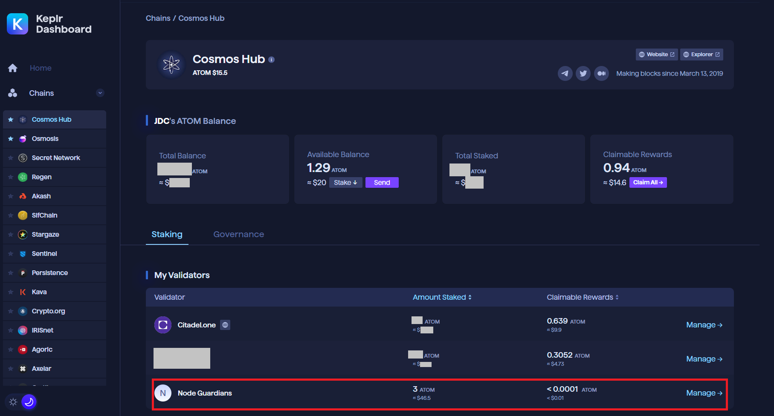This screenshot has width=774, height=416.
Task: Click the Osmosis chain icon
Action: pos(23,139)
